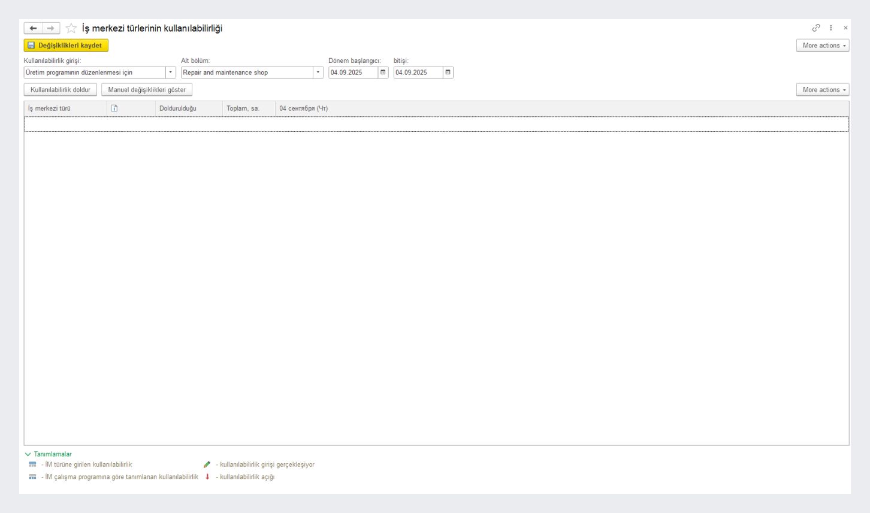The image size is (870, 513).
Task: Add page to favorites with star icon
Action: click(71, 28)
